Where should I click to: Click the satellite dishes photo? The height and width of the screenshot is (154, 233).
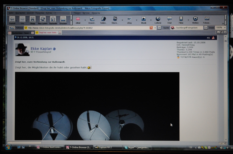click(97, 106)
